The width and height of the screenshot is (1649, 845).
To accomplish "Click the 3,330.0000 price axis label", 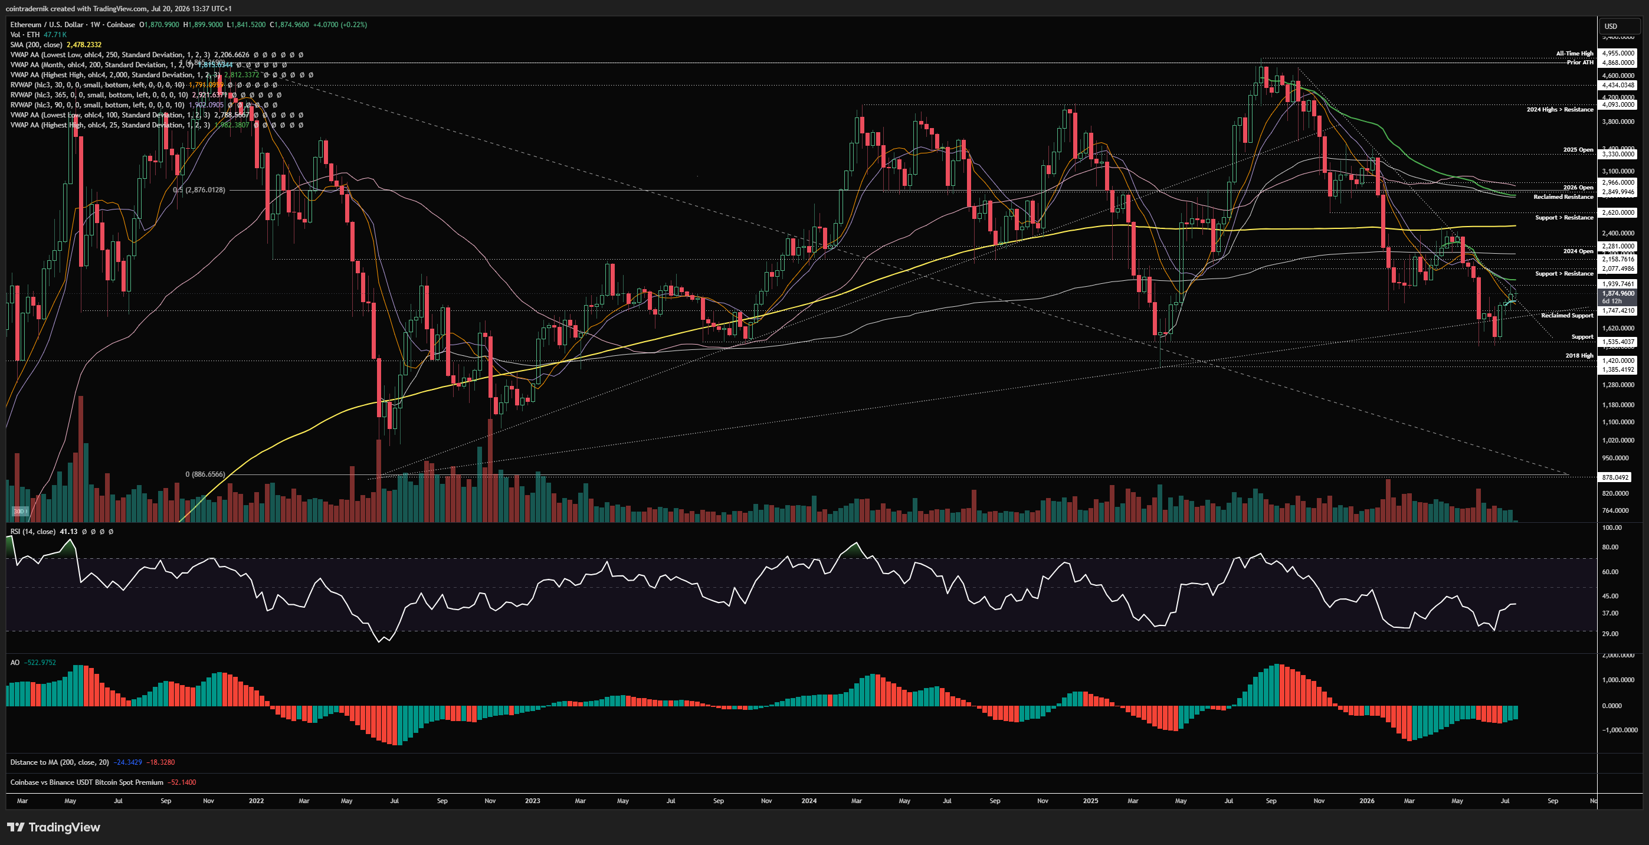I will point(1618,154).
